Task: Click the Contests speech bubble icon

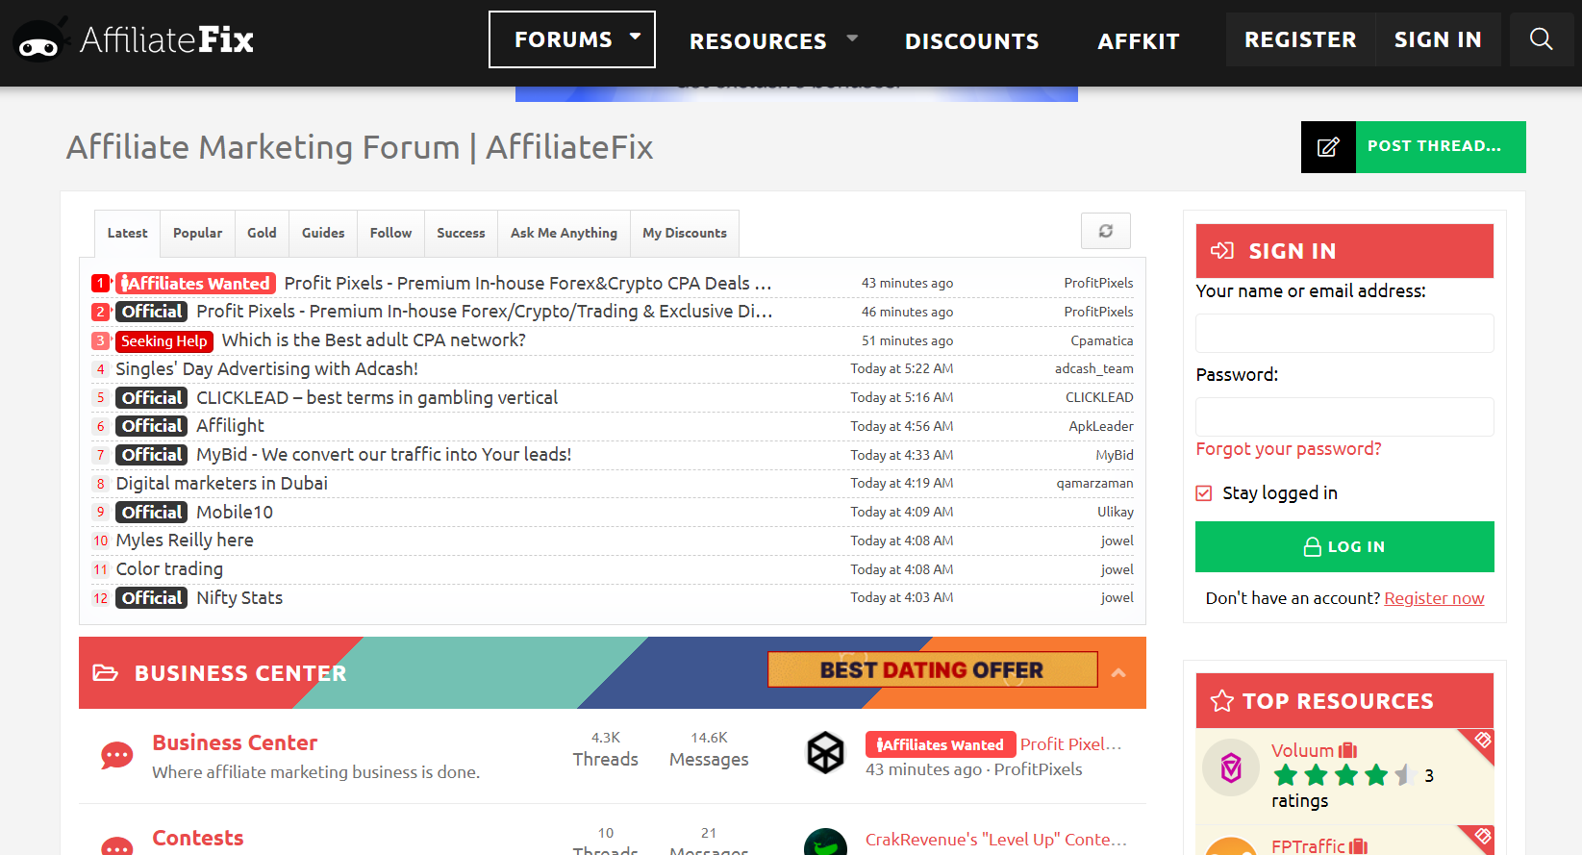Action: point(117,845)
